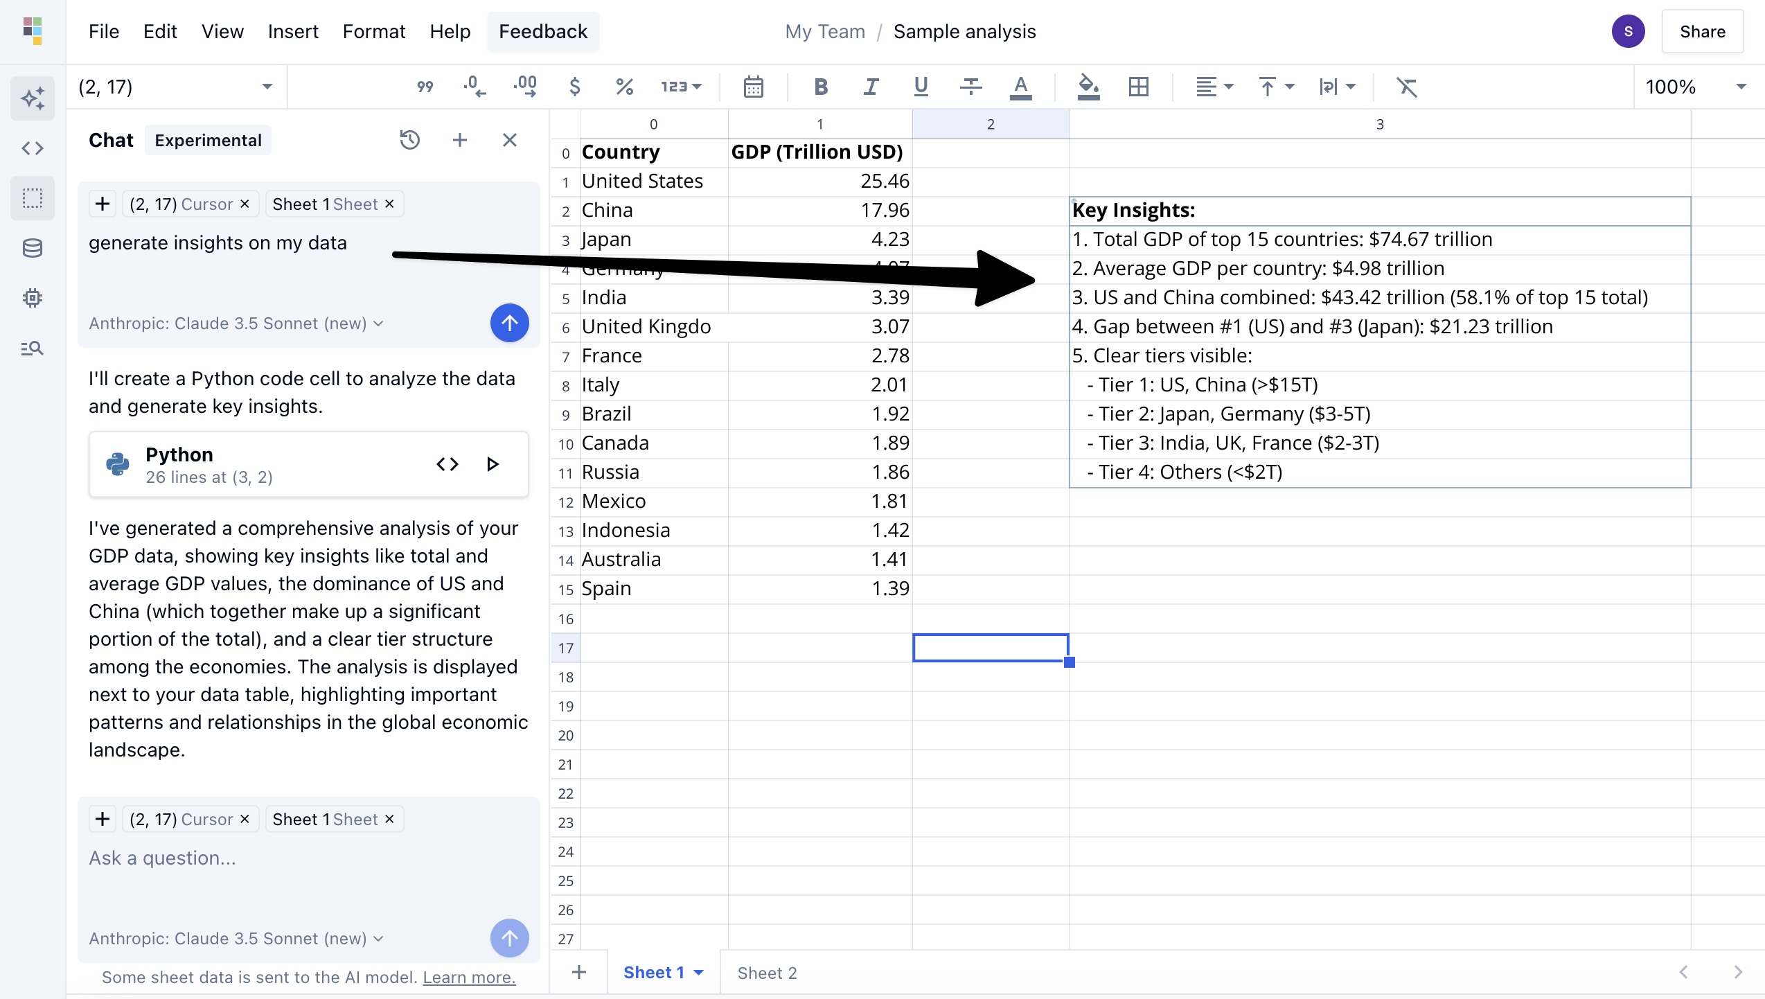Click the clear formatting icon
1765x999 pixels.
pyautogui.click(x=1406, y=87)
